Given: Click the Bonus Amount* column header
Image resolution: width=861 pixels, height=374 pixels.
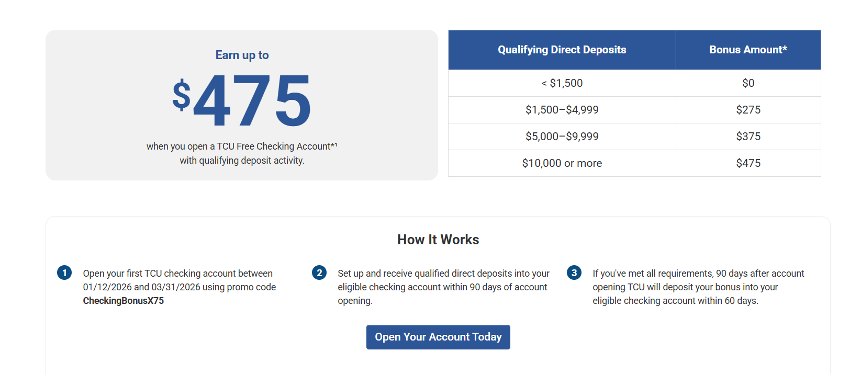Looking at the screenshot, I should coord(748,50).
